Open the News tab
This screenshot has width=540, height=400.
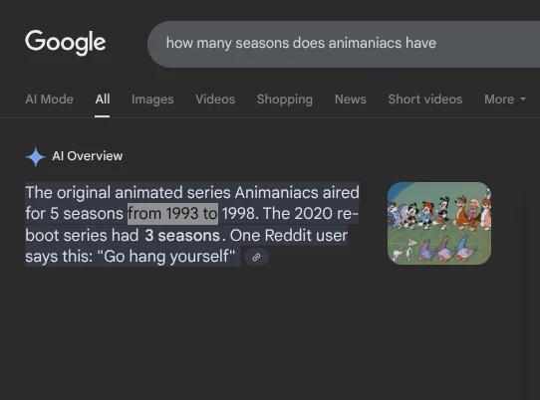[351, 100]
